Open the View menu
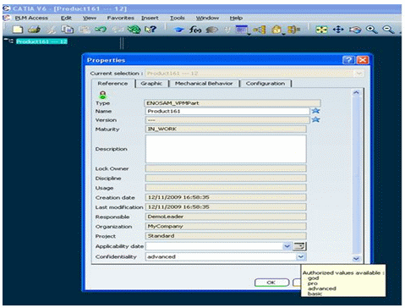Image resolution: width=405 pixels, height=308 pixels. click(x=90, y=18)
